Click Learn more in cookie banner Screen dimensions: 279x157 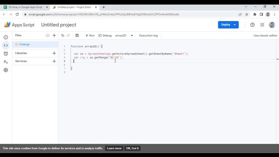coord(114,148)
